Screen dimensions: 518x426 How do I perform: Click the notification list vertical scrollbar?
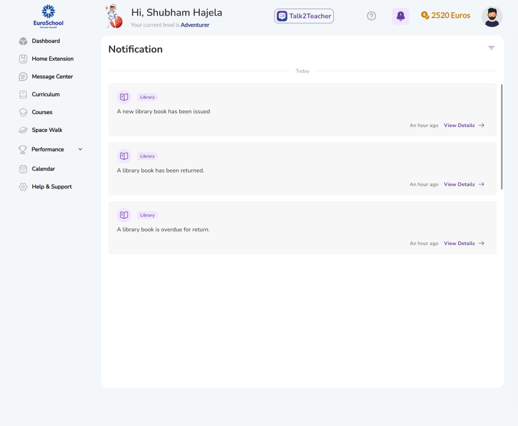(x=502, y=137)
